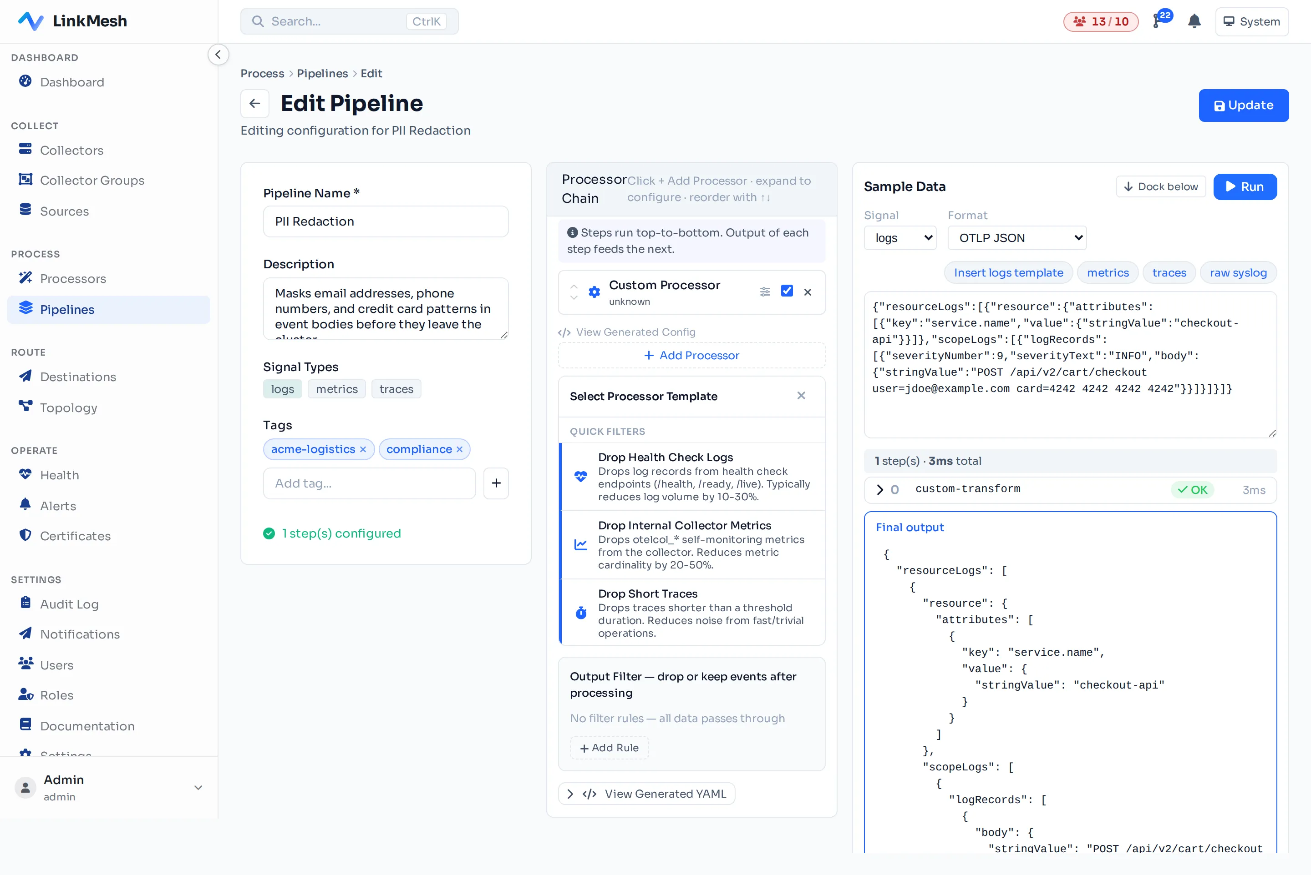Collapse the sidebar with the chevron button

pos(218,55)
